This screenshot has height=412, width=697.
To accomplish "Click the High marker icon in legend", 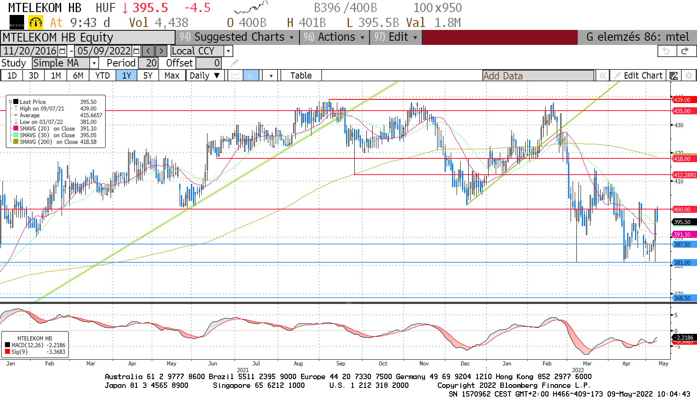I will [x=16, y=109].
